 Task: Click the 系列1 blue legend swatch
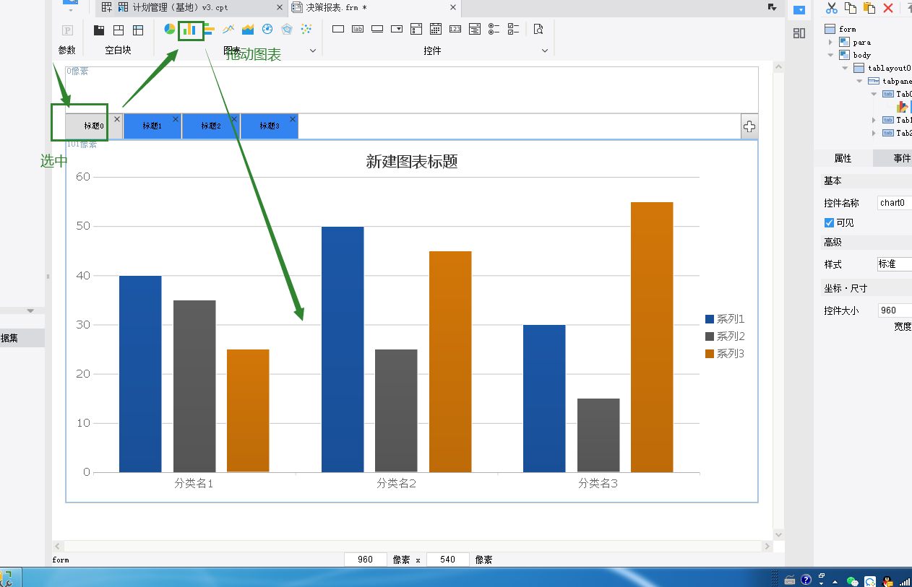click(710, 319)
